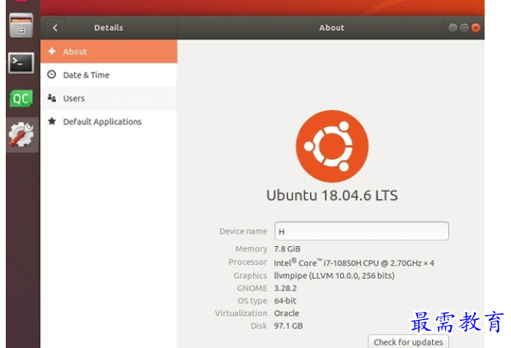This screenshot has height=348, width=511.
Task: Click the Graphics label
Action: point(251,276)
